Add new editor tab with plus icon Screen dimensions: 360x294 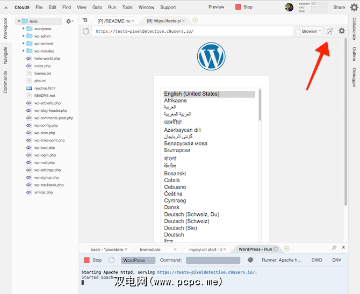[x=195, y=20]
